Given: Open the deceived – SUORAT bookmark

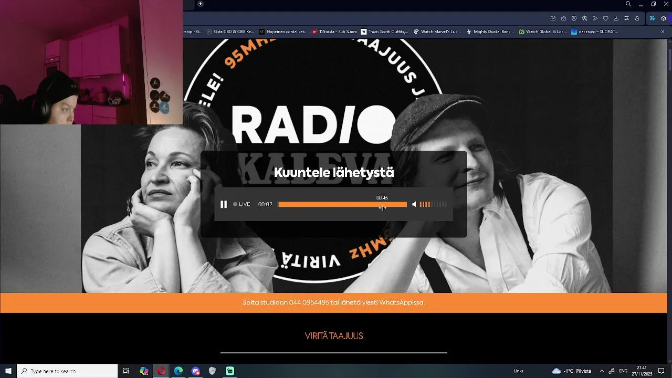Looking at the screenshot, I should pyautogui.click(x=595, y=31).
